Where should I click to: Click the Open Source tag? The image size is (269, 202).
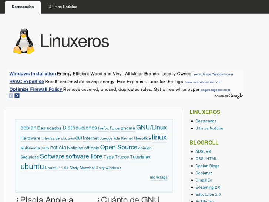(x=118, y=147)
